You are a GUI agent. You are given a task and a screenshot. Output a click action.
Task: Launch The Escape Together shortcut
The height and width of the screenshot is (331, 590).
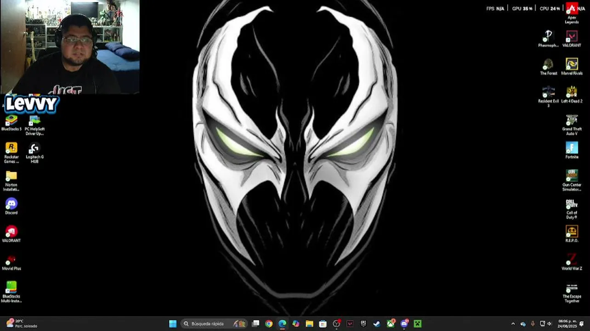coord(572,293)
